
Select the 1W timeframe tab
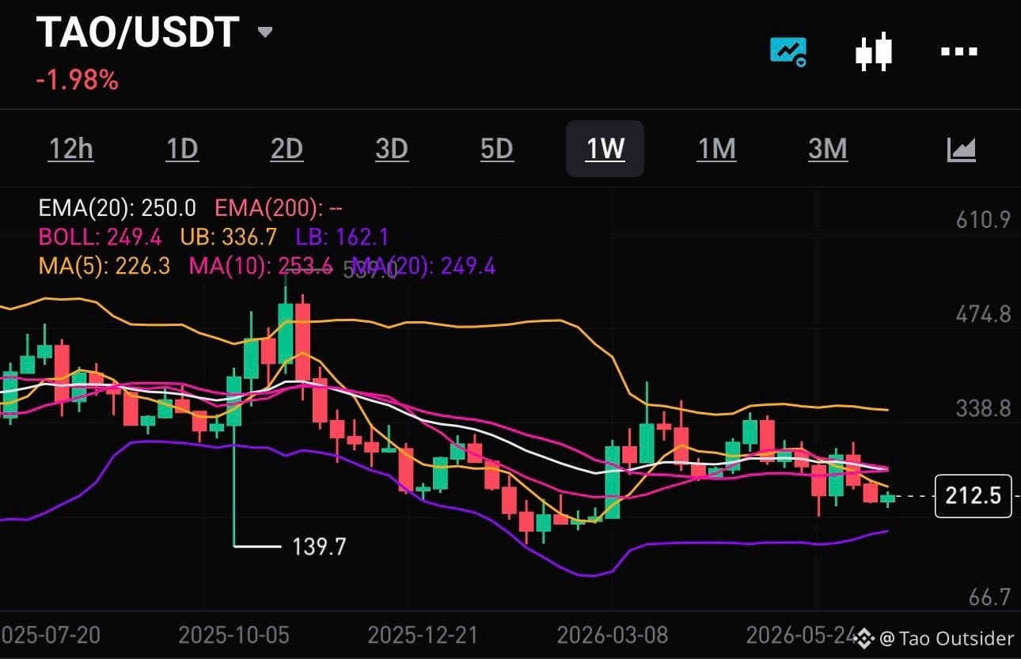coord(605,149)
